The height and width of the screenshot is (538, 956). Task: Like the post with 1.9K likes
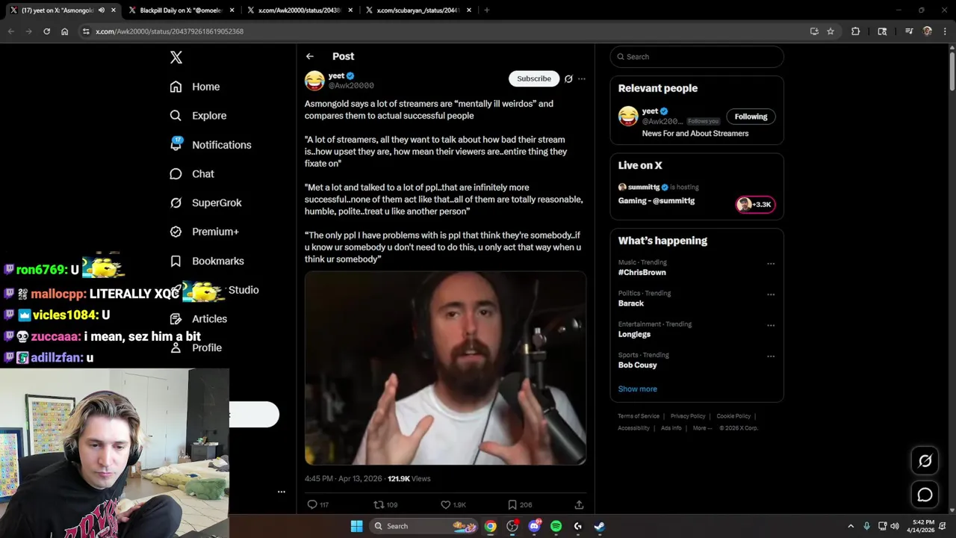point(446,505)
